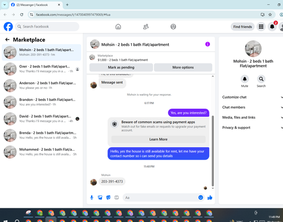
Task: Click the browser forward arrow
Action: (x=13, y=15)
